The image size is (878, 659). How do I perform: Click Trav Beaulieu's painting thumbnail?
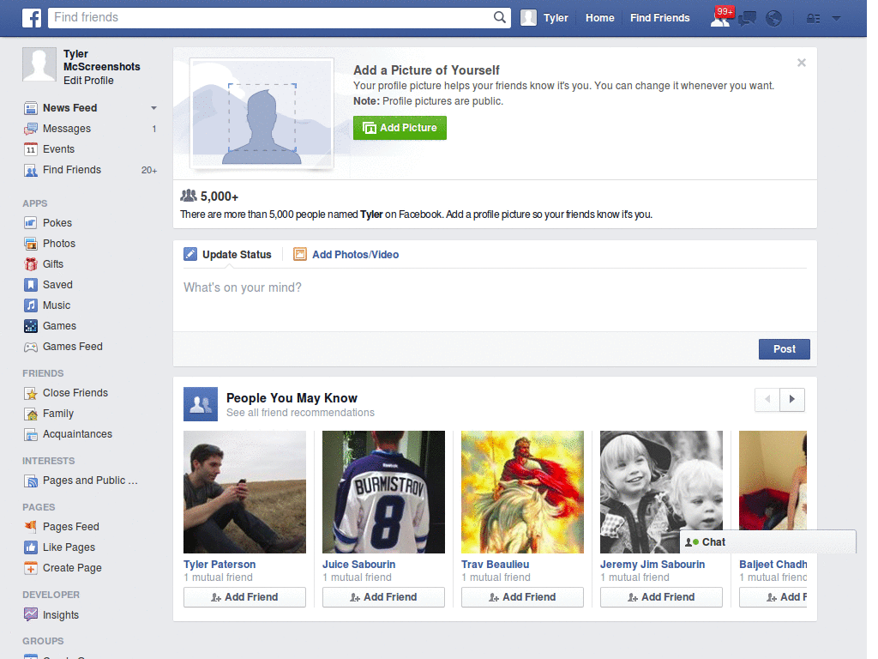[x=522, y=492]
